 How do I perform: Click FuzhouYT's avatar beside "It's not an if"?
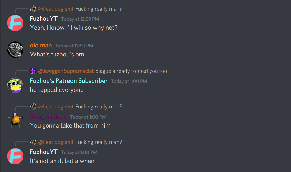coord(15,156)
